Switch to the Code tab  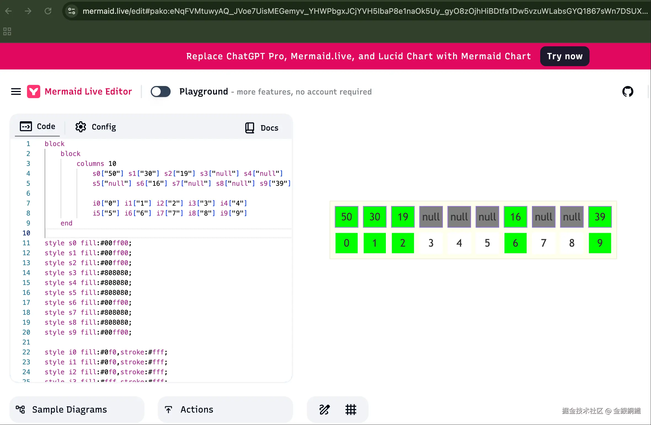coord(38,127)
